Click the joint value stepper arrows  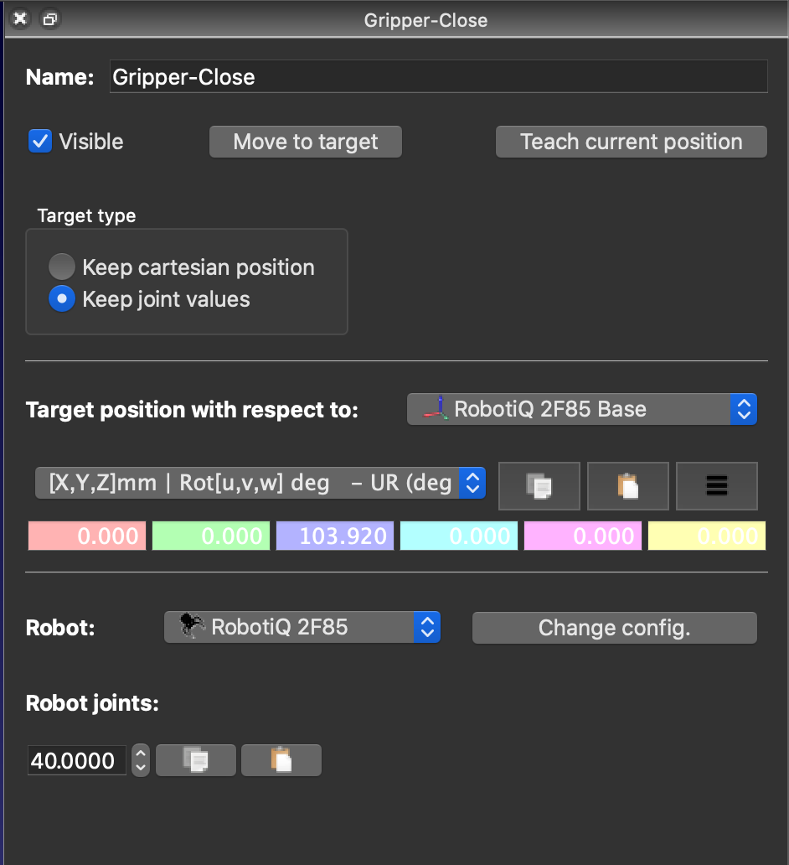tap(141, 760)
